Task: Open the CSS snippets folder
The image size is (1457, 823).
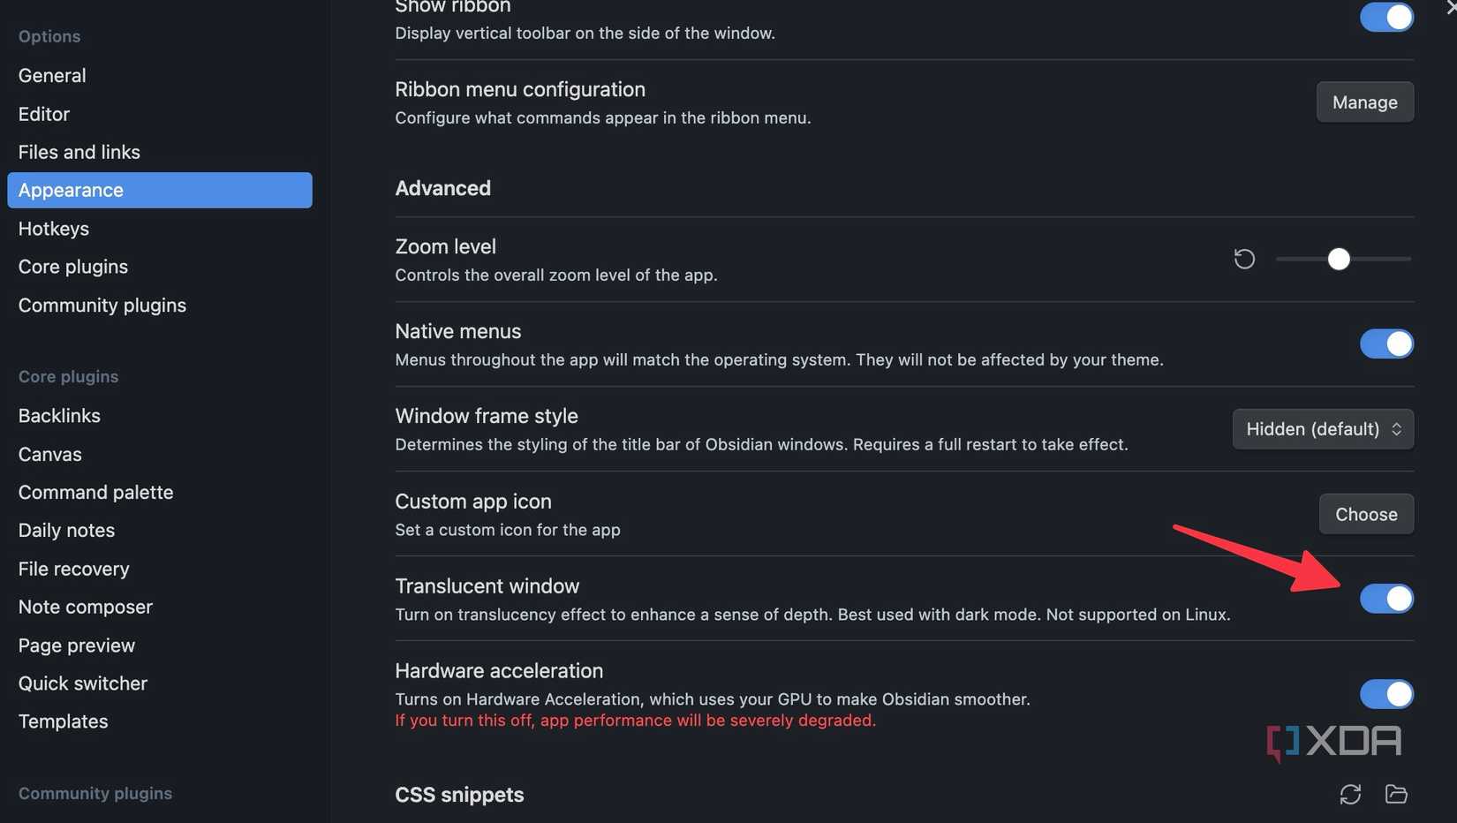Action: pos(1396,794)
